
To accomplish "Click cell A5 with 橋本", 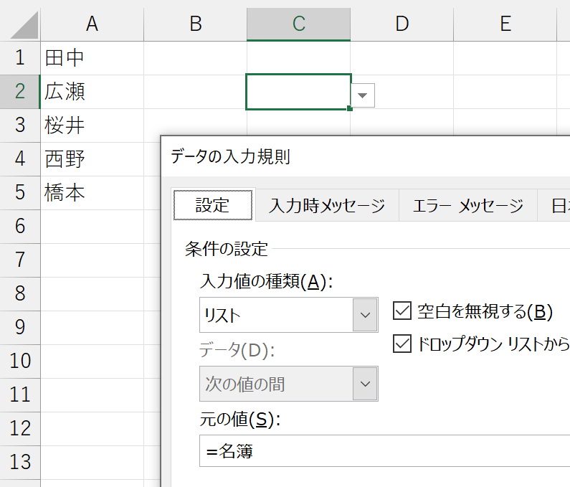I will click(x=92, y=193).
